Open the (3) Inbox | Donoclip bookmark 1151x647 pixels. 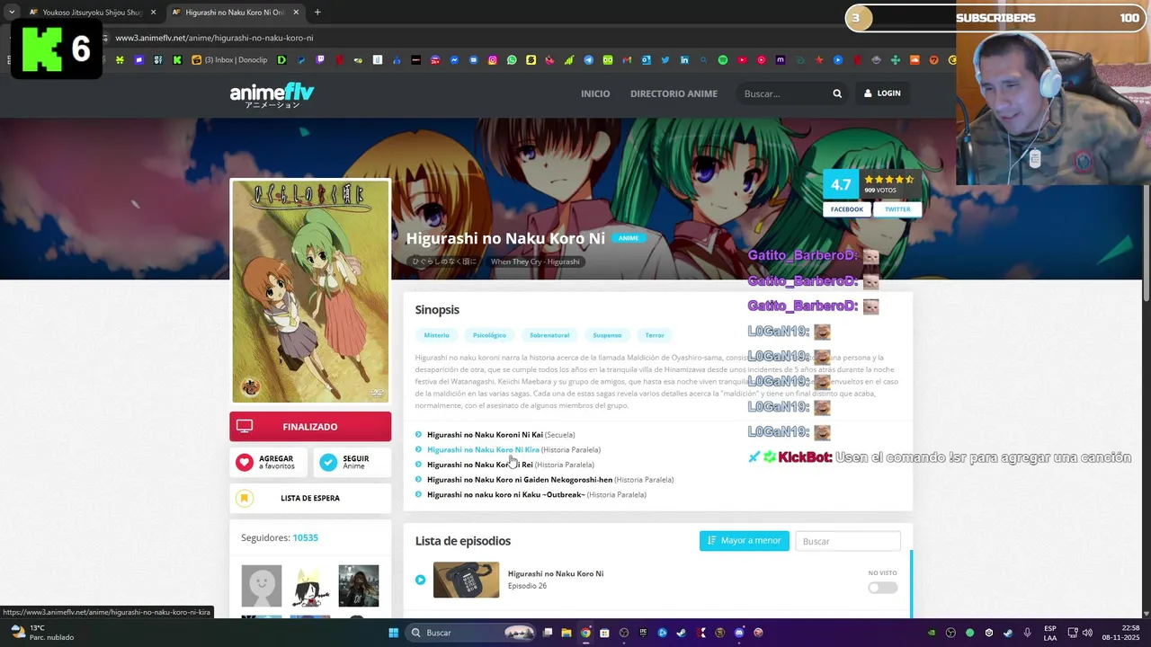click(230, 60)
